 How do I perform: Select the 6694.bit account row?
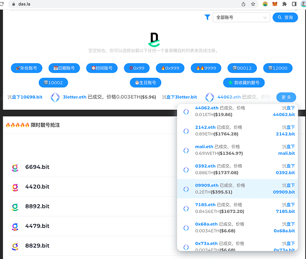94,167
